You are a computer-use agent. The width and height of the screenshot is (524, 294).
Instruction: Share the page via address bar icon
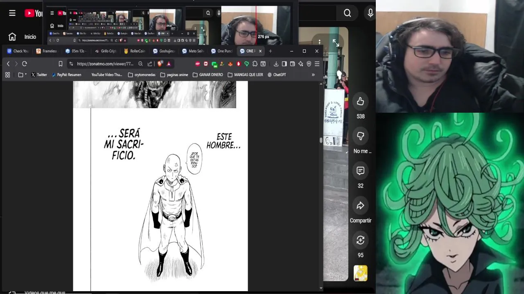[x=150, y=64]
